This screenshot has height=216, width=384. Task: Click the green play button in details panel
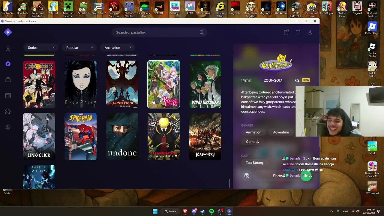306,176
